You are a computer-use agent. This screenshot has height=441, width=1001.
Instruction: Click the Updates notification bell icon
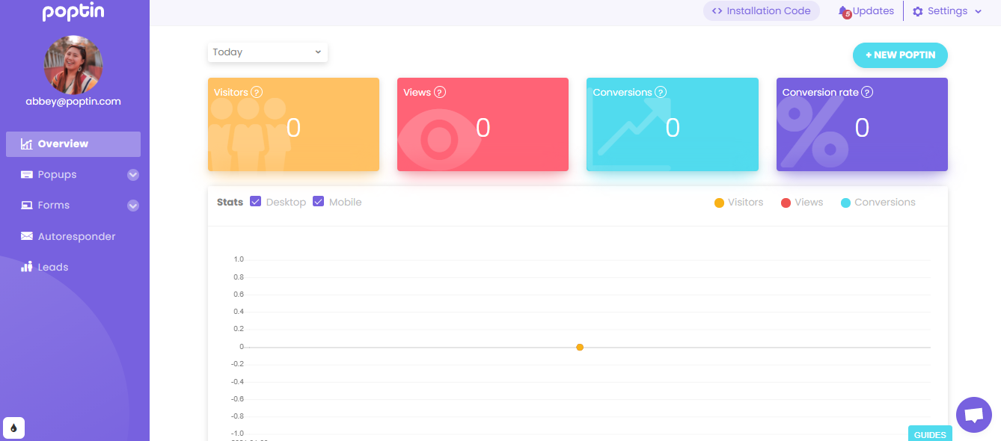[x=845, y=11]
